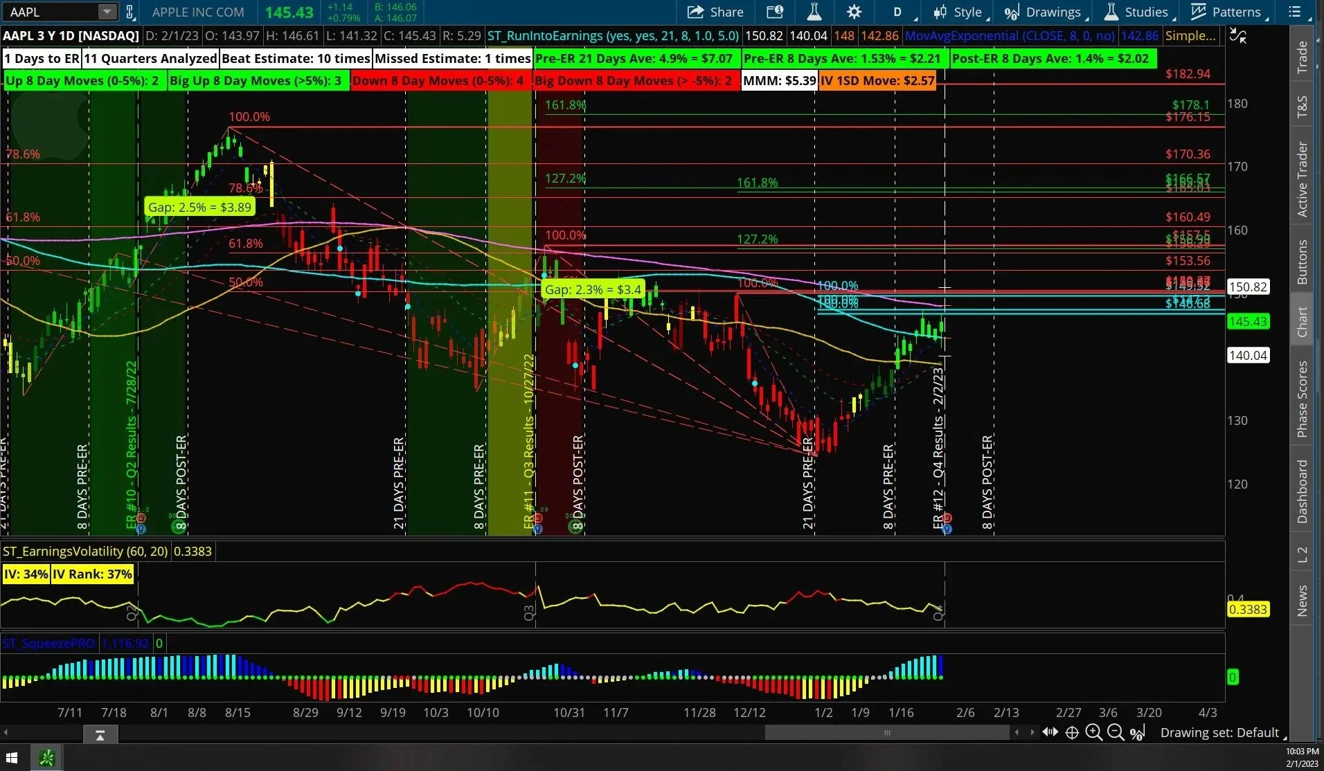
Task: Click the ST_EarningsVolatility study label
Action: 86,552
